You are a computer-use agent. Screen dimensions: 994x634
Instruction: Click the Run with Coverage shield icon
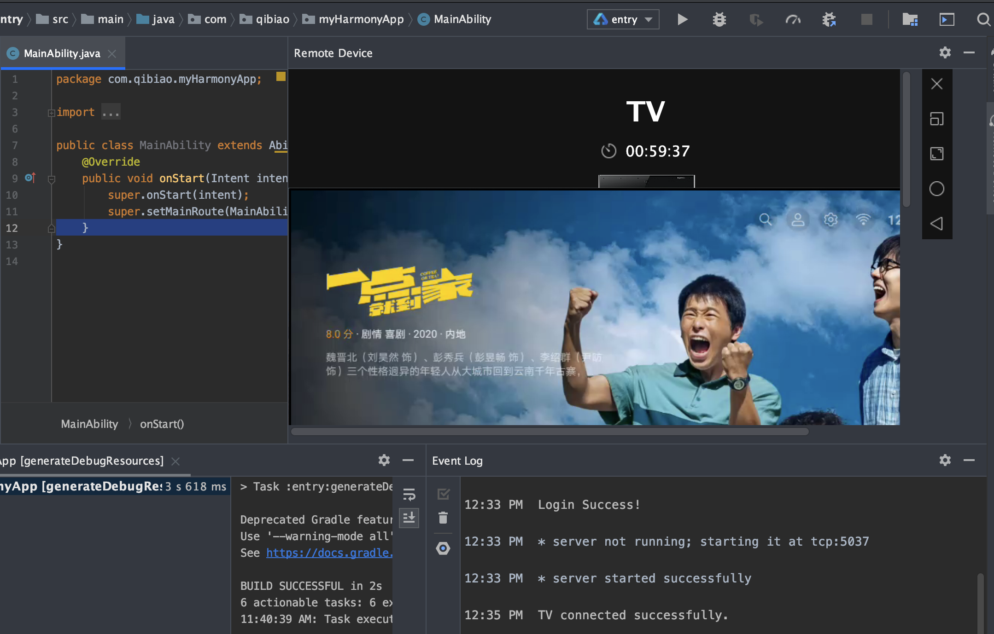click(756, 19)
